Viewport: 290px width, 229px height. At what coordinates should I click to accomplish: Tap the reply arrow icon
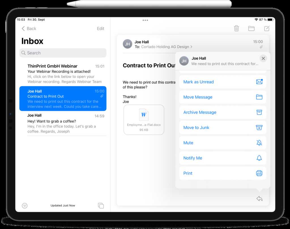point(259,199)
